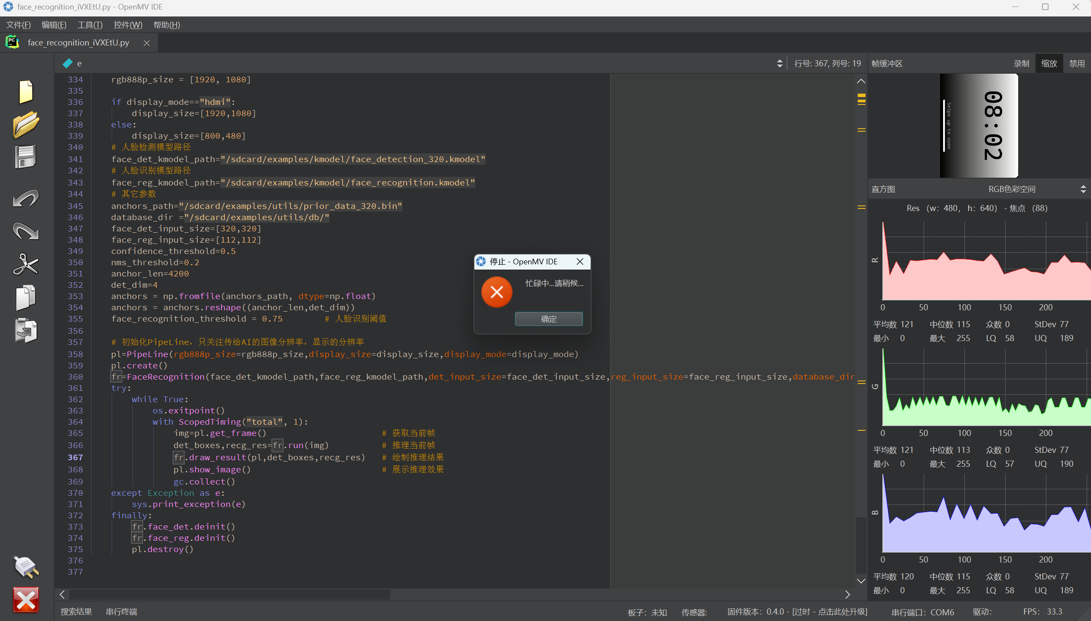Open the 帮助(H) menu
The width and height of the screenshot is (1091, 621).
[167, 25]
